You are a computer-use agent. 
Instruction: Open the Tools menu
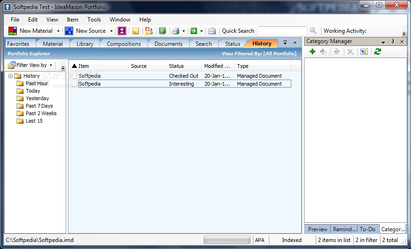pos(94,20)
